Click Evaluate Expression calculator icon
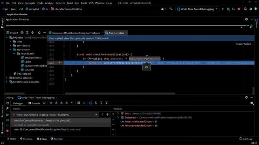Screen dimensions: 259x145 click(x=79, y=103)
